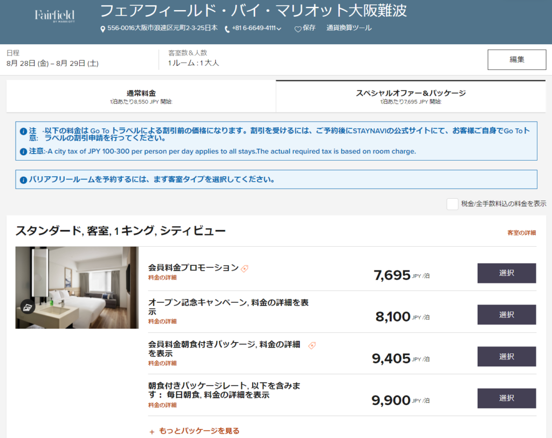The width and height of the screenshot is (552, 438).
Task: Open 料金の詳細 under 会員料金プロモーション
Action: coord(162,278)
